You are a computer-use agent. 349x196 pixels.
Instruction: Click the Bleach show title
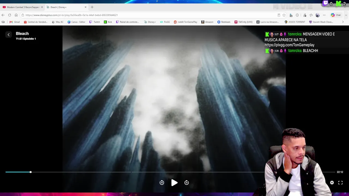22,33
